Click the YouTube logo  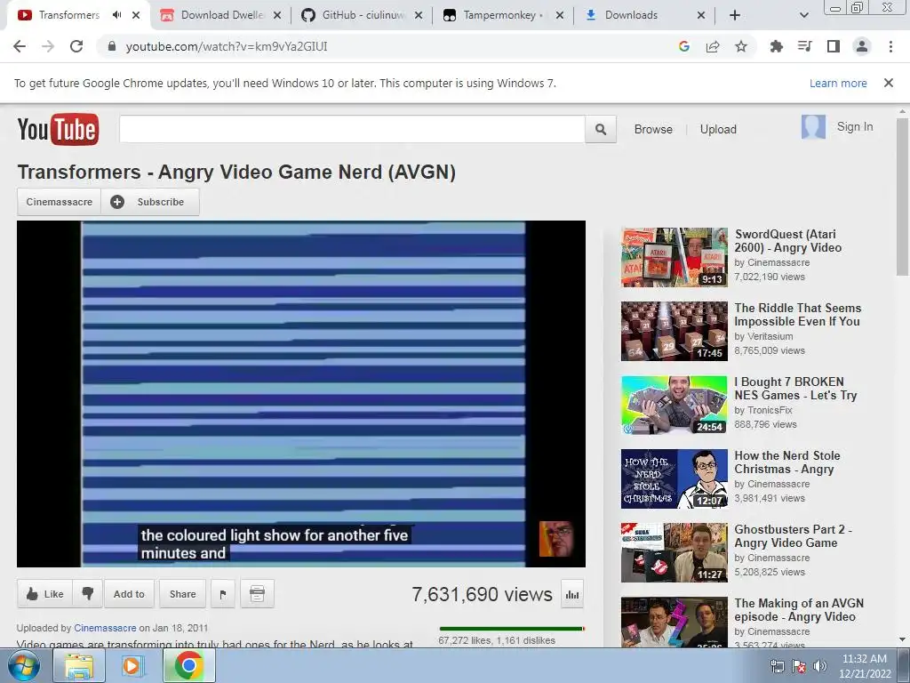click(x=58, y=129)
